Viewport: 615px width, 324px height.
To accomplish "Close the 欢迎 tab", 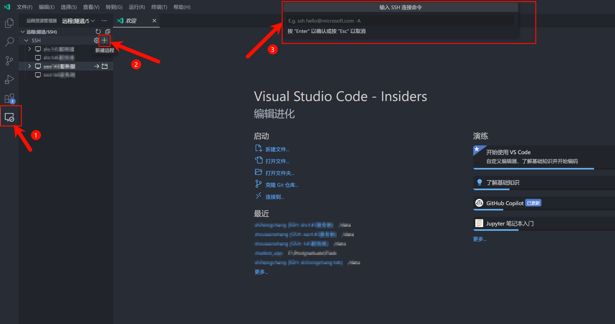I will [x=154, y=21].
